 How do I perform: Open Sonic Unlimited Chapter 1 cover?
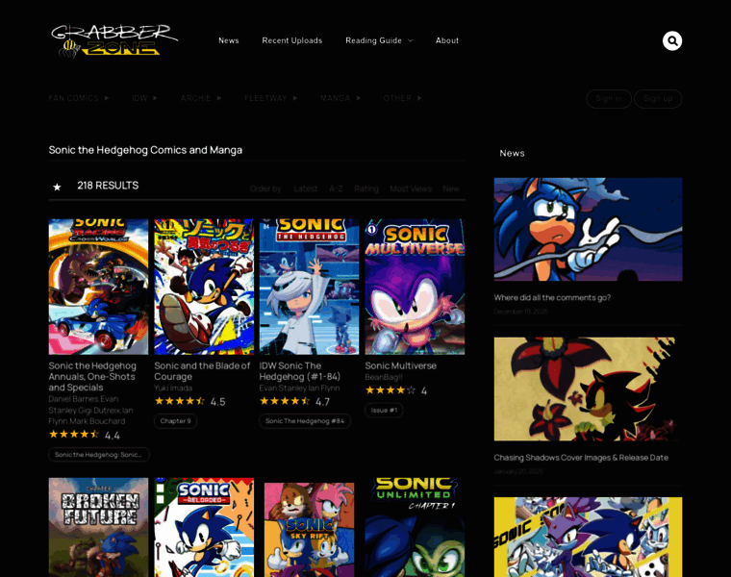click(415, 527)
